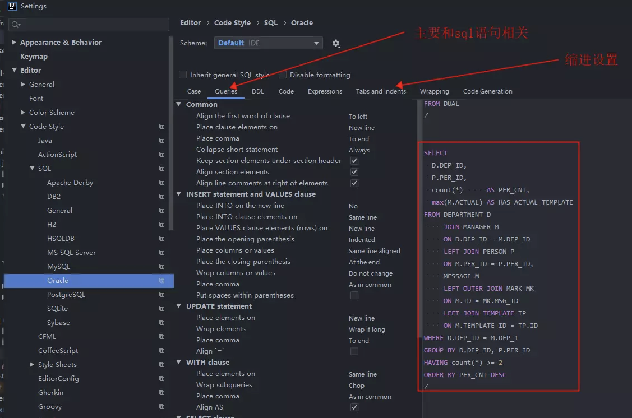Collapse INSERT statement and VALUES clause section
Screen dimensions: 632x418
pos(178,194)
